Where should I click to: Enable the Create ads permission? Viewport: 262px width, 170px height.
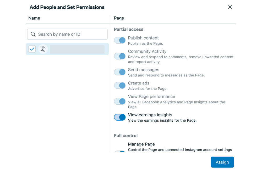click(x=120, y=86)
